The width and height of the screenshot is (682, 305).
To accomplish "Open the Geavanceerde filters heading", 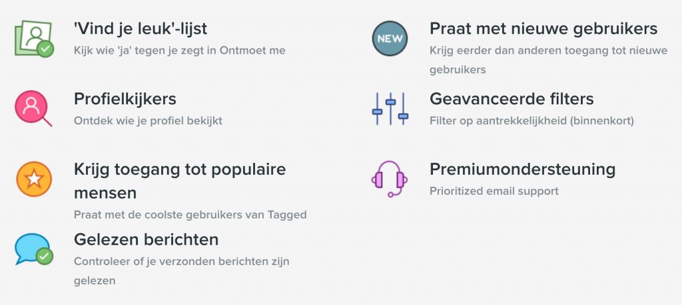I will (511, 99).
